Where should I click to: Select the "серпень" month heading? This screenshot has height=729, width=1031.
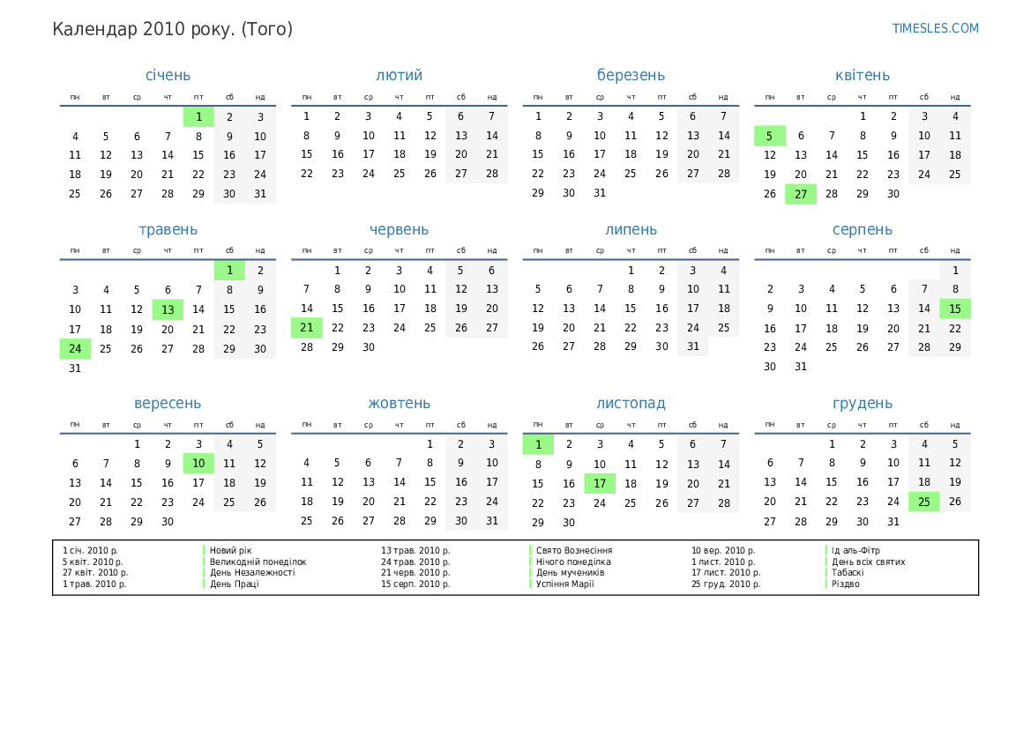[x=862, y=230]
